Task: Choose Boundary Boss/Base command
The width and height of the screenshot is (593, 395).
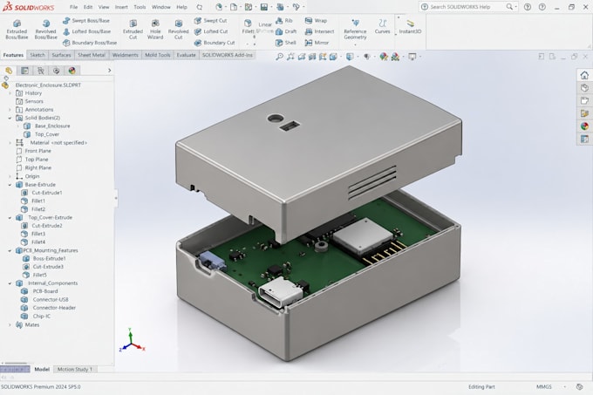Action: (90, 43)
